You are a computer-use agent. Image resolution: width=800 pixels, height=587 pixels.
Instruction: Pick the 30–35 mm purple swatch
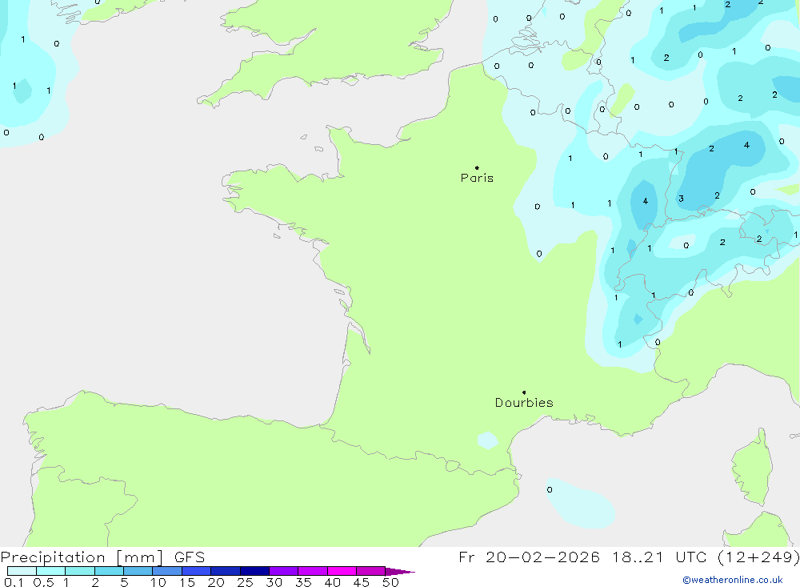click(284, 571)
